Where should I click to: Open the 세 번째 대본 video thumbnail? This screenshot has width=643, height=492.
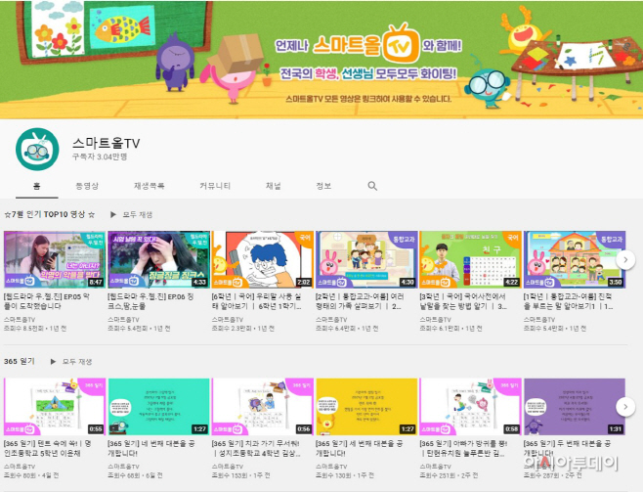(x=366, y=407)
